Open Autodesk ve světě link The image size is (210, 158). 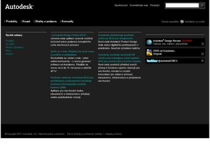[195, 22]
